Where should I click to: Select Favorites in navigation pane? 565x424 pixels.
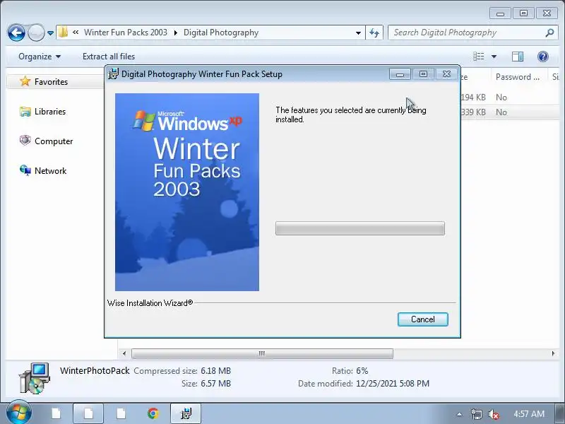51,82
